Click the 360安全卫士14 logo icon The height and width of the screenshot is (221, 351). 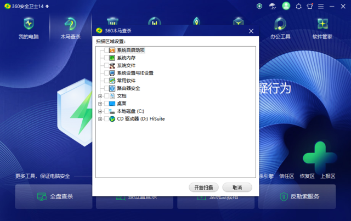coord(7,6)
